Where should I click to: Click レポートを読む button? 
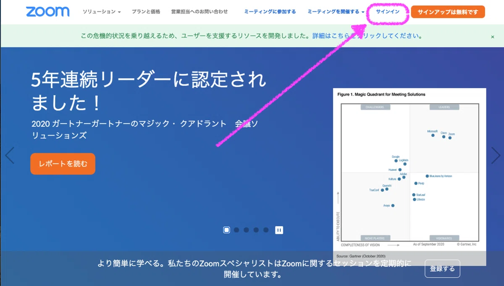(x=63, y=164)
